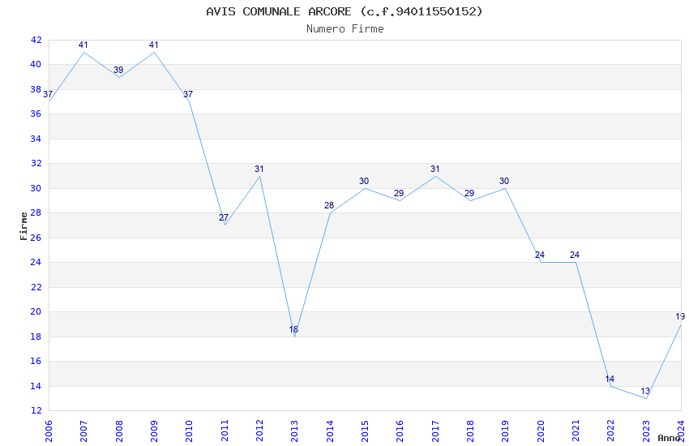Click the y-axis tick value 16
This screenshot has width=689, height=446.
pos(36,361)
